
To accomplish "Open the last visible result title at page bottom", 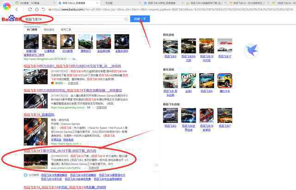I will (65, 187).
